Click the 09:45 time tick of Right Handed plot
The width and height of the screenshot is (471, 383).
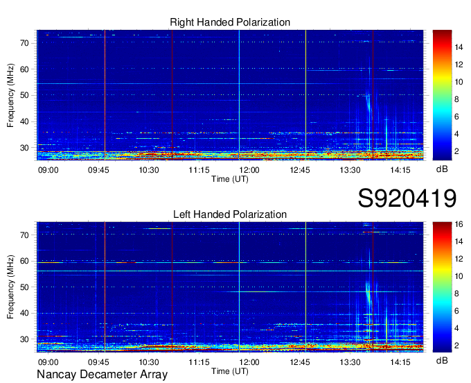pos(98,170)
